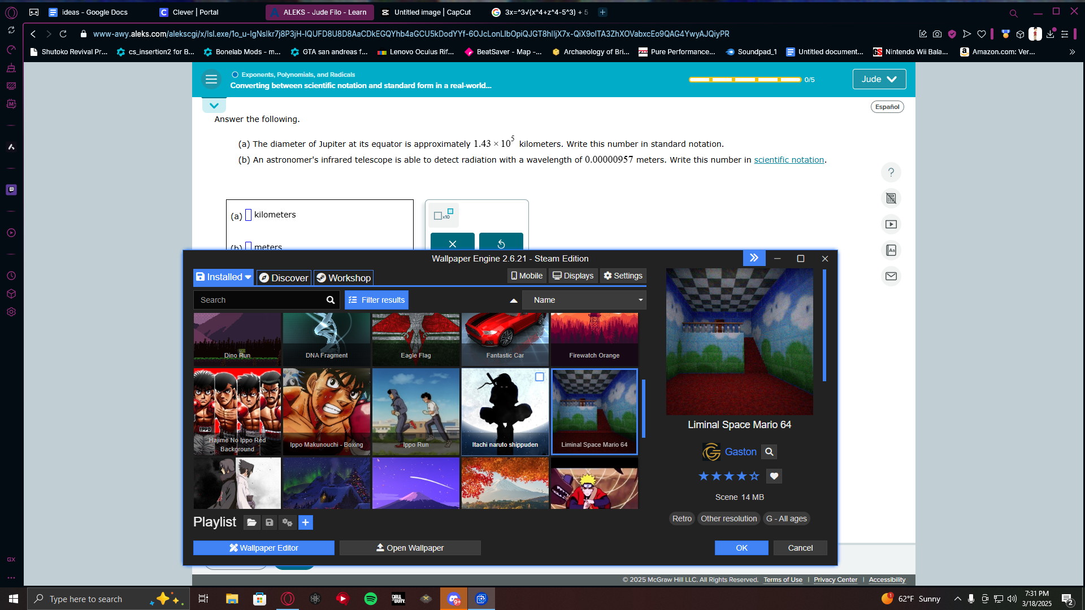This screenshot has width=1085, height=610.
Task: Toggle Filter results panel in Wallpaper Engine
Action: click(x=376, y=300)
